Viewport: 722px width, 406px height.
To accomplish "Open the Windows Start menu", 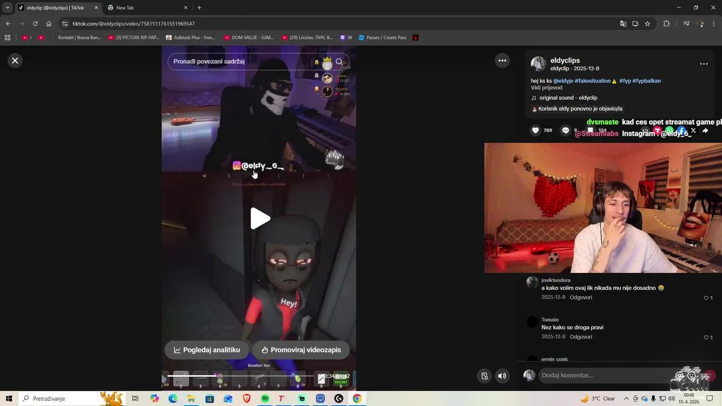I will point(8,399).
